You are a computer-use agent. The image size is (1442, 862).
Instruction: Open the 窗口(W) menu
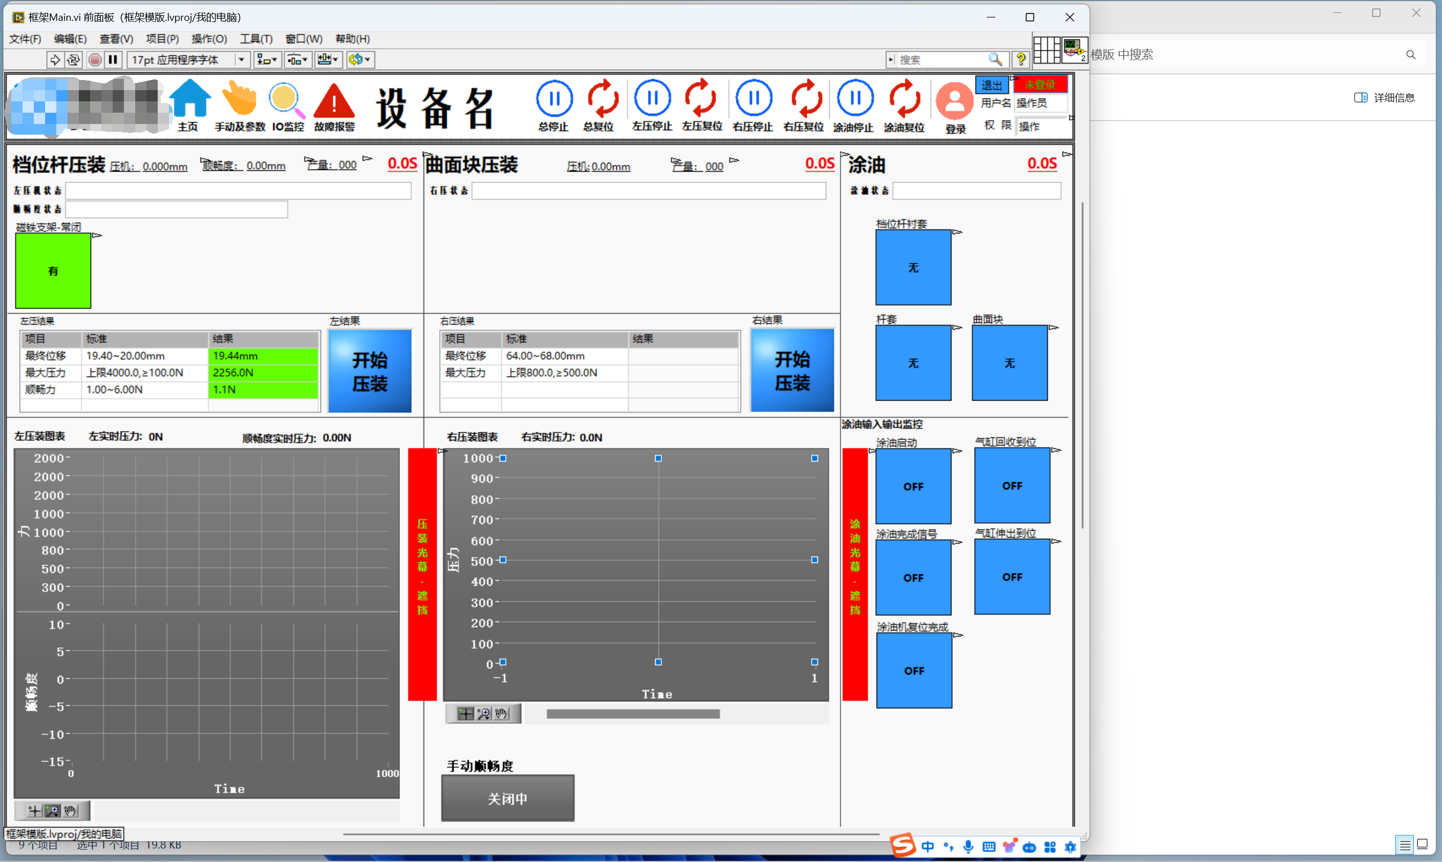[304, 39]
